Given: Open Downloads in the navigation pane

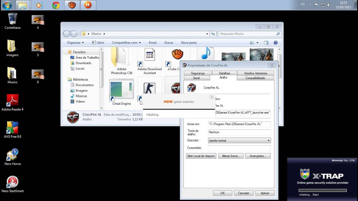Looking at the screenshot, I should pos(83,63).
